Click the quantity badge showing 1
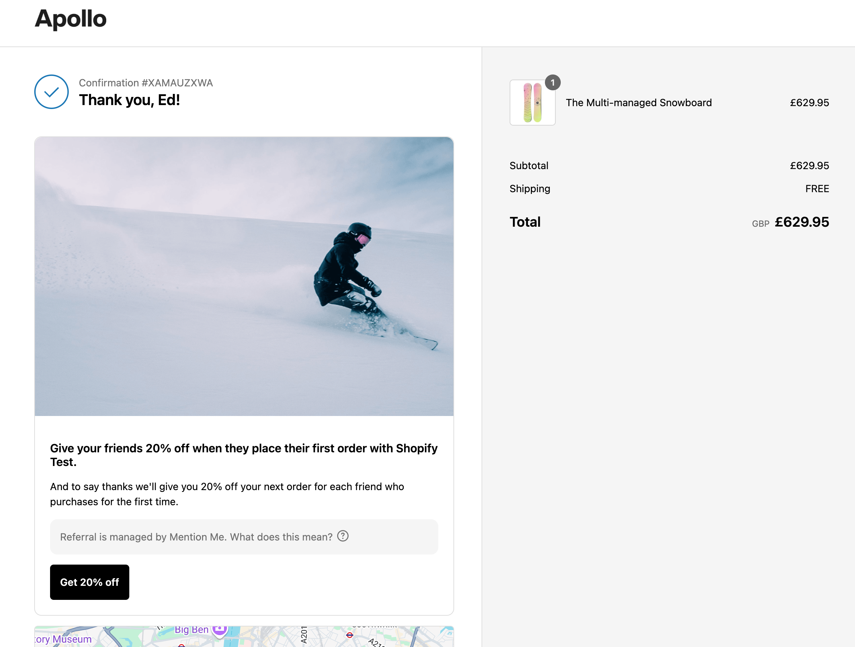The height and width of the screenshot is (647, 855). click(x=552, y=82)
